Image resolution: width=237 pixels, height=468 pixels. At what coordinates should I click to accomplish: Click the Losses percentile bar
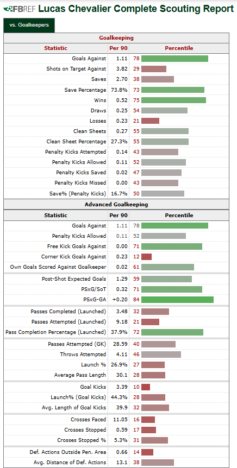pyautogui.click(x=151, y=121)
